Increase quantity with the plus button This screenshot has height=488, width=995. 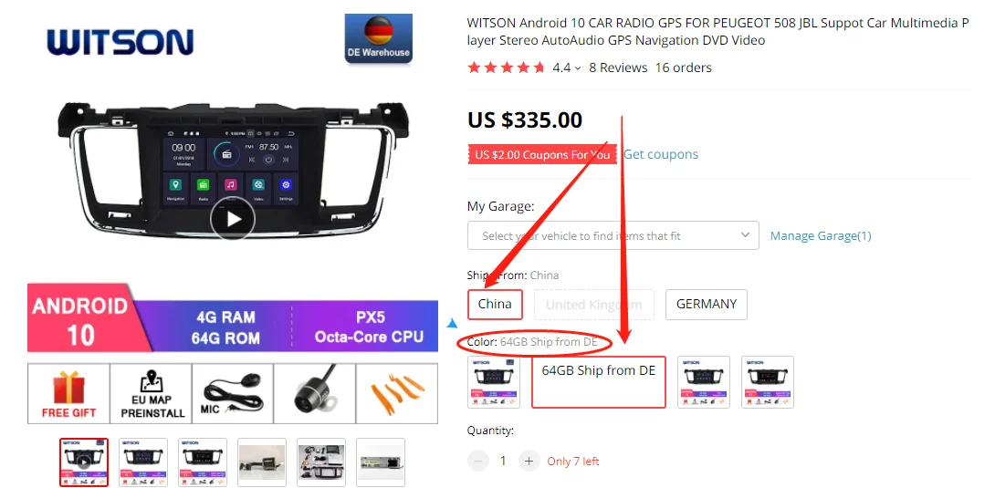(529, 461)
